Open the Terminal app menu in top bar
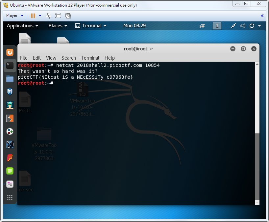Image resolution: width=269 pixels, height=222 pixels. pyautogui.click(x=91, y=26)
